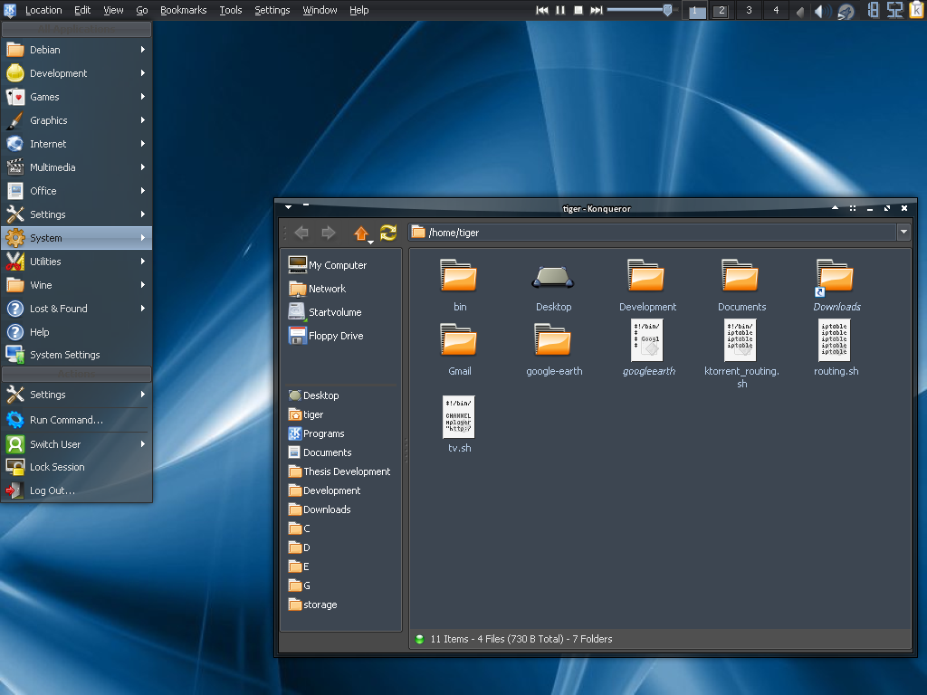Open Konqueror window menu arrow in titlebar
The image size is (927, 695).
point(289,207)
